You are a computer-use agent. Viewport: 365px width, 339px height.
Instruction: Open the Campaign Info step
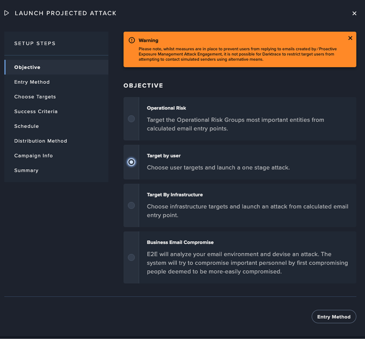pos(33,156)
